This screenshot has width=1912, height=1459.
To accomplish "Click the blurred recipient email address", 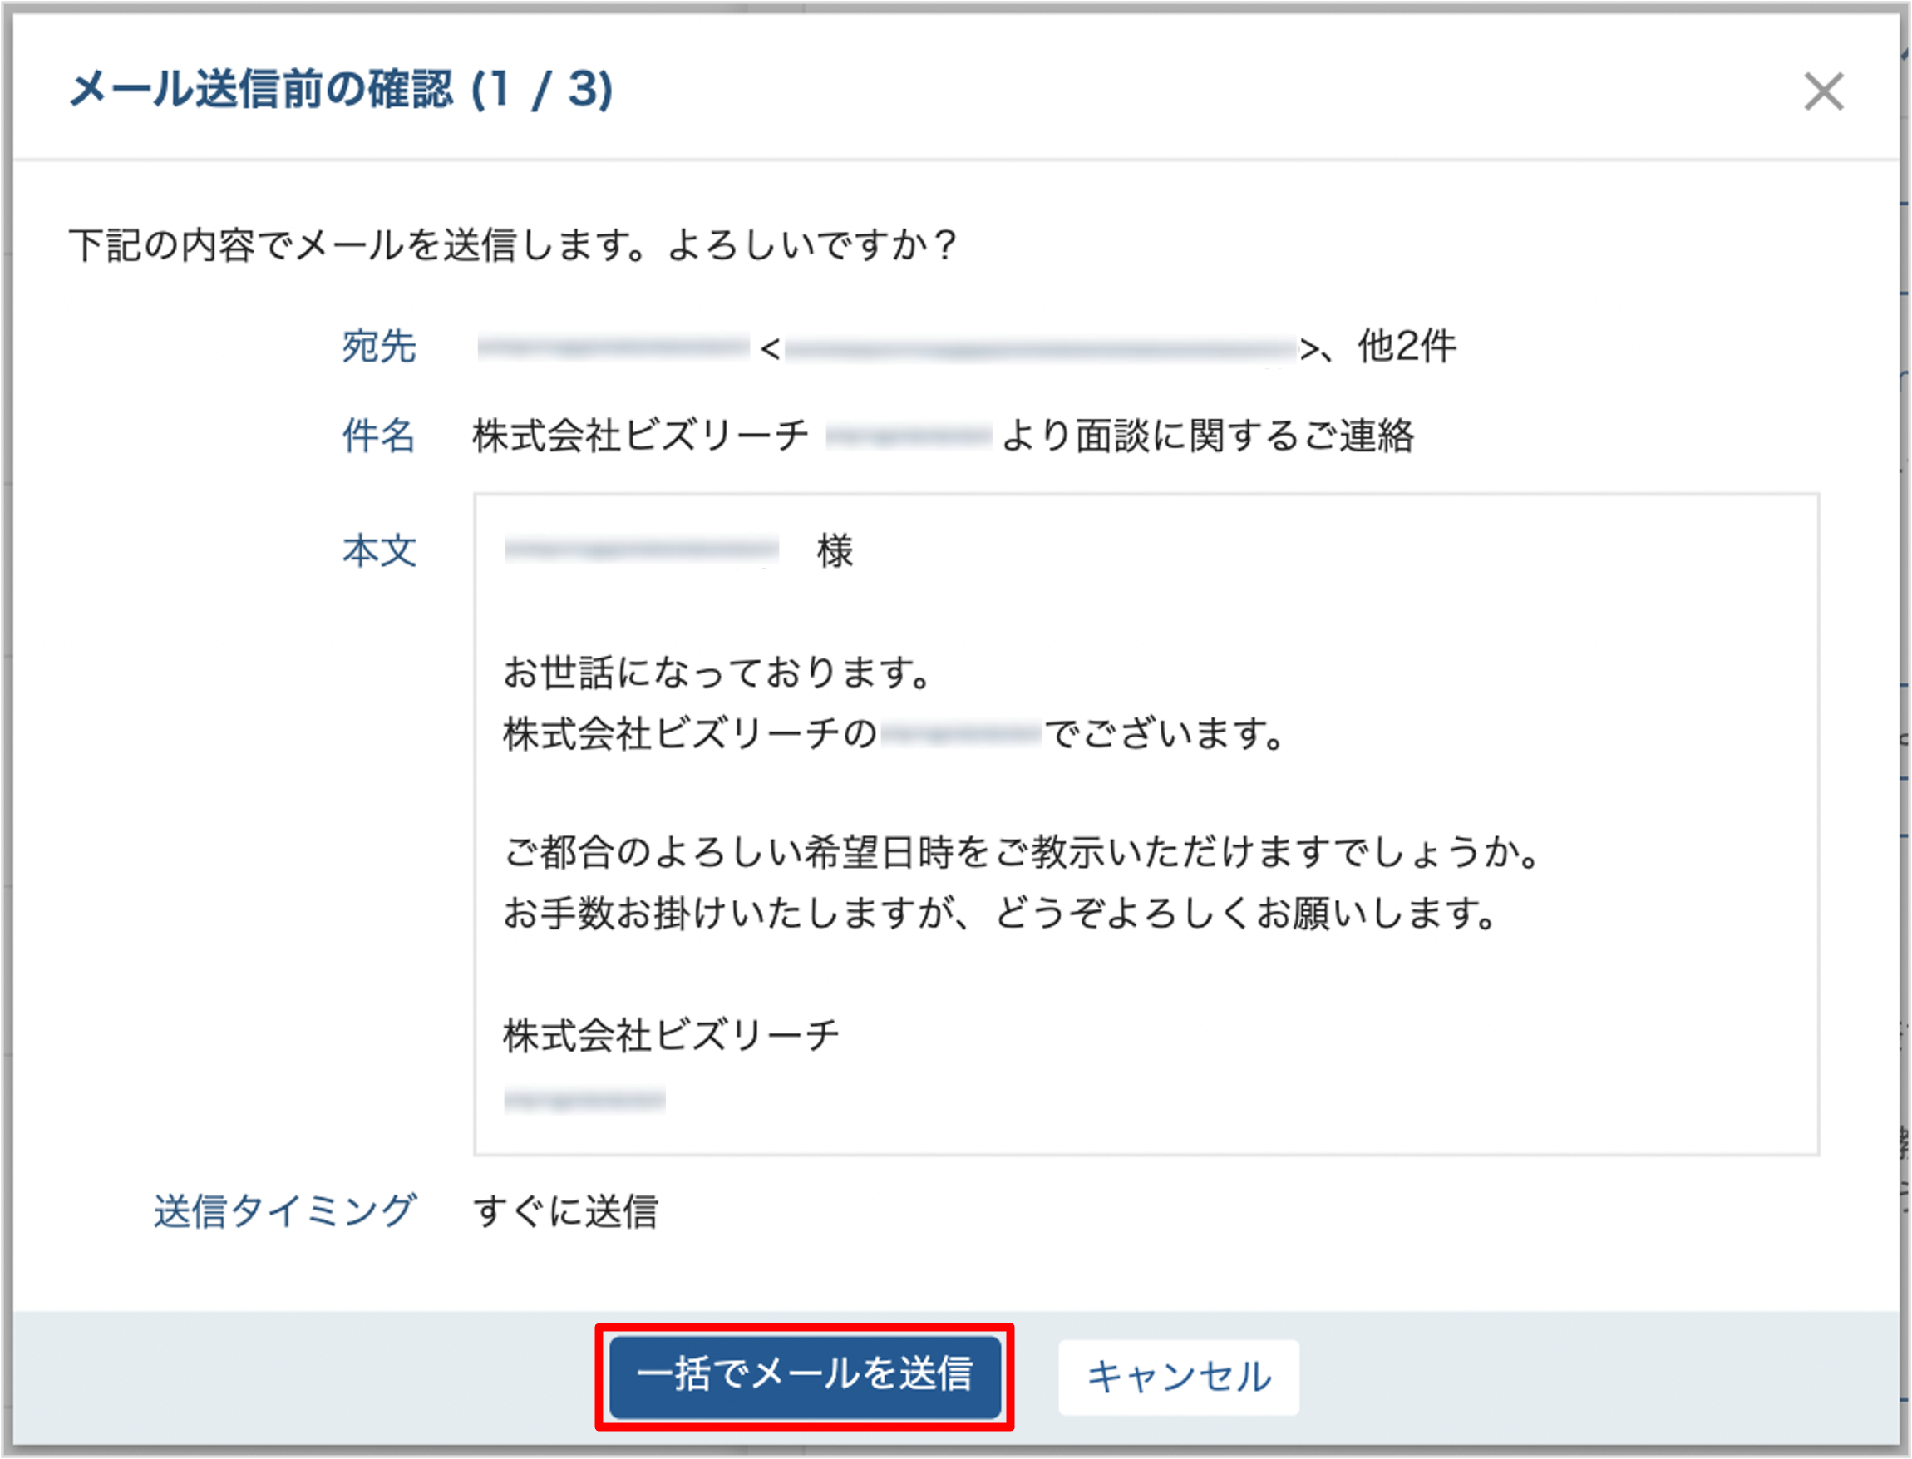I will click(1039, 350).
